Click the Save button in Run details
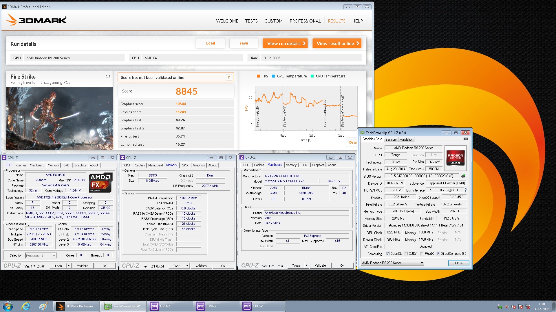This screenshot has width=556, height=312. tap(244, 43)
